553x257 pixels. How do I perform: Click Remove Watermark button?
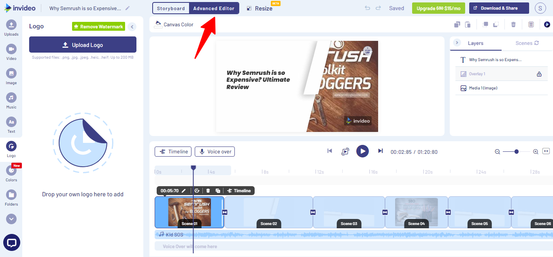tap(98, 26)
